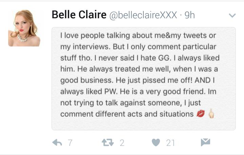Screen dimensions: 244x155
Task: Open the tweet's 9h timestamp
Action: (x=189, y=15)
